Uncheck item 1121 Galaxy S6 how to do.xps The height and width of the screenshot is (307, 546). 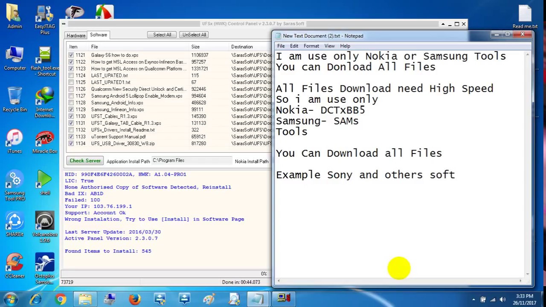click(71, 55)
